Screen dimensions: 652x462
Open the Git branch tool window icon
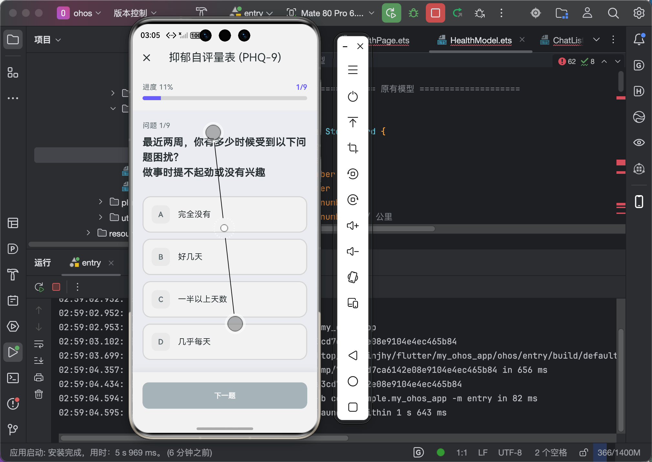[x=13, y=430]
